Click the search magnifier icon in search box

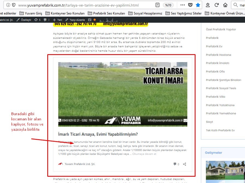coord(235,5)
